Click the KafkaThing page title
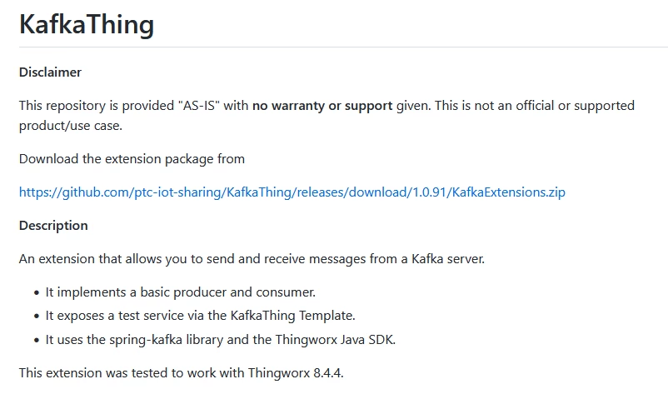 pos(87,24)
